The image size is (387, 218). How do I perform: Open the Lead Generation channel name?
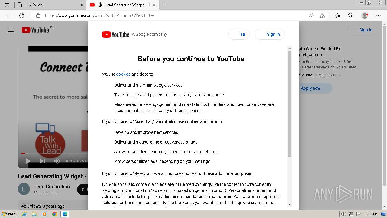tap(52, 187)
